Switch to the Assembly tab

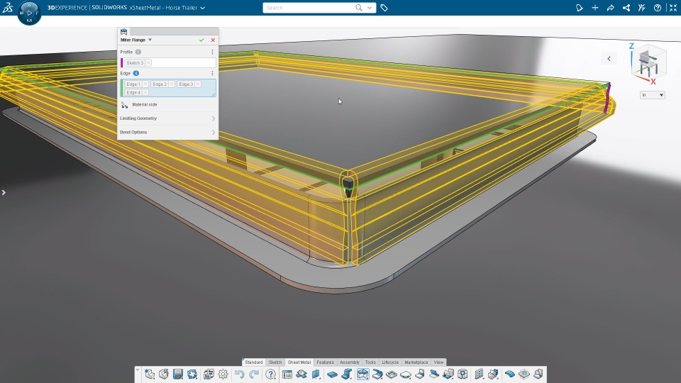point(350,362)
